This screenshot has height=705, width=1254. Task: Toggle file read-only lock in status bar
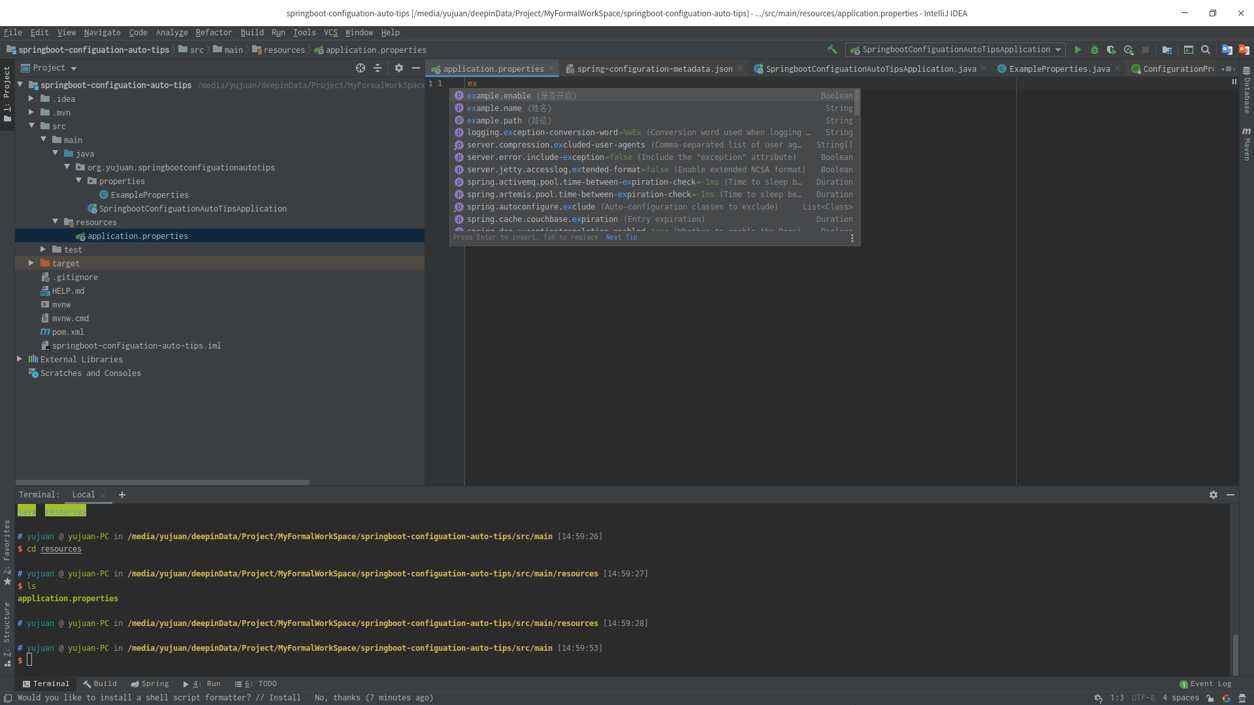[1210, 698]
